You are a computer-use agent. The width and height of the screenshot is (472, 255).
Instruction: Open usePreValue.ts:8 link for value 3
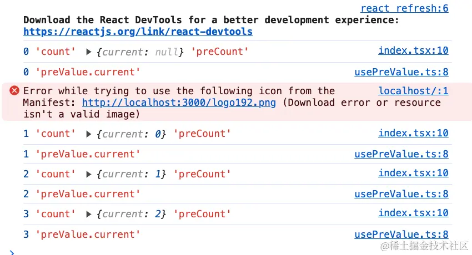click(x=401, y=234)
